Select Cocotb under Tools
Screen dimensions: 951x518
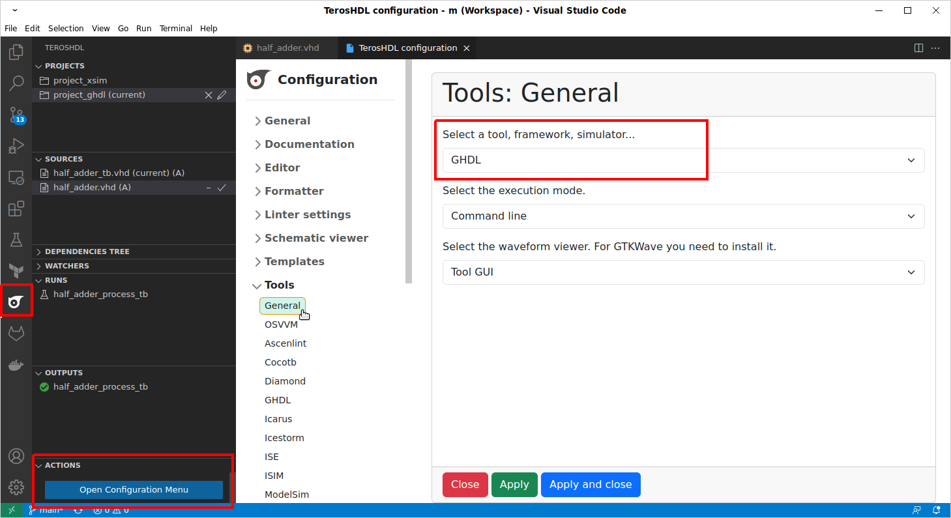click(x=280, y=362)
